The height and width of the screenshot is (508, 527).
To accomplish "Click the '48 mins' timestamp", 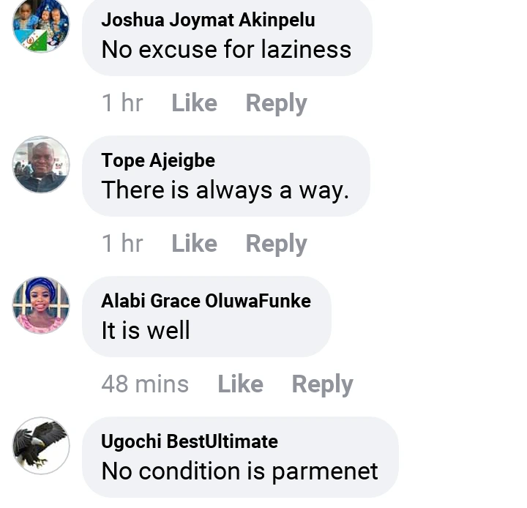I will tap(145, 384).
